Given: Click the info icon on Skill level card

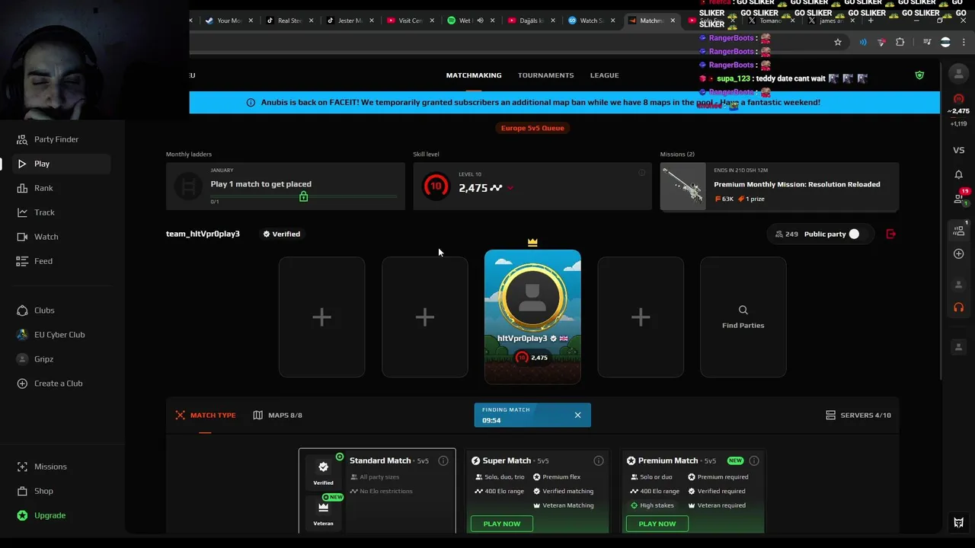Looking at the screenshot, I should [x=641, y=173].
